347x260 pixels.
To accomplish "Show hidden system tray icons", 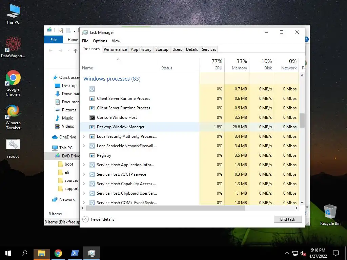I will pos(287,253).
